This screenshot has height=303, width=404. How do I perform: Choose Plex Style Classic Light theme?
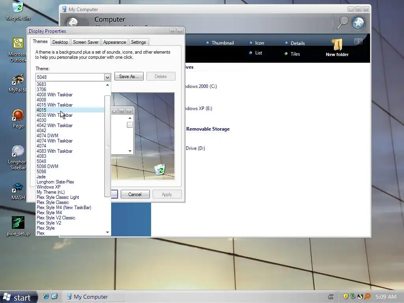coord(70,197)
